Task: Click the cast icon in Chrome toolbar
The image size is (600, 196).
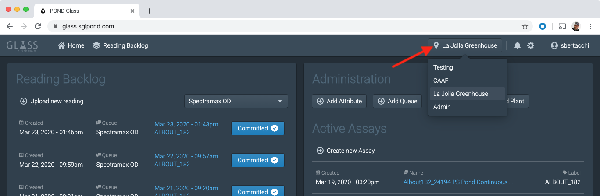Action: tap(562, 26)
